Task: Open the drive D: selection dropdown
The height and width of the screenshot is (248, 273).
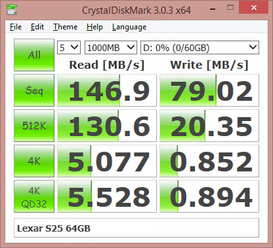Action: point(199,48)
